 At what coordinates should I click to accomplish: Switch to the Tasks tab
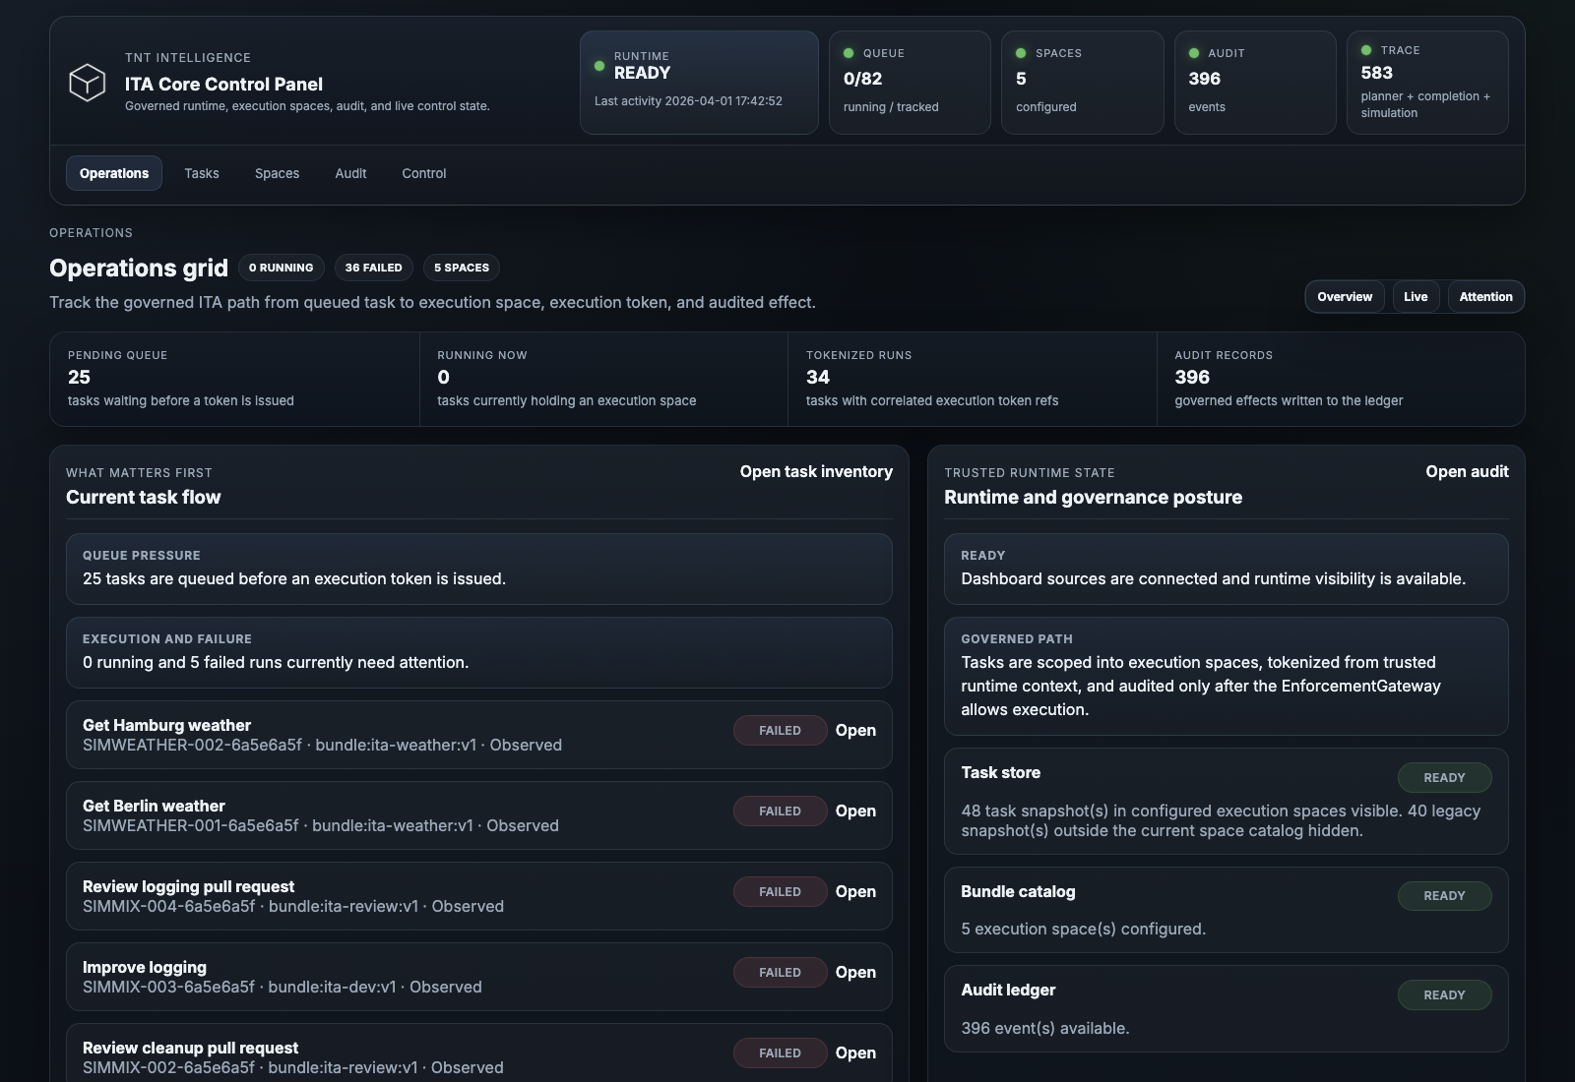coord(202,173)
